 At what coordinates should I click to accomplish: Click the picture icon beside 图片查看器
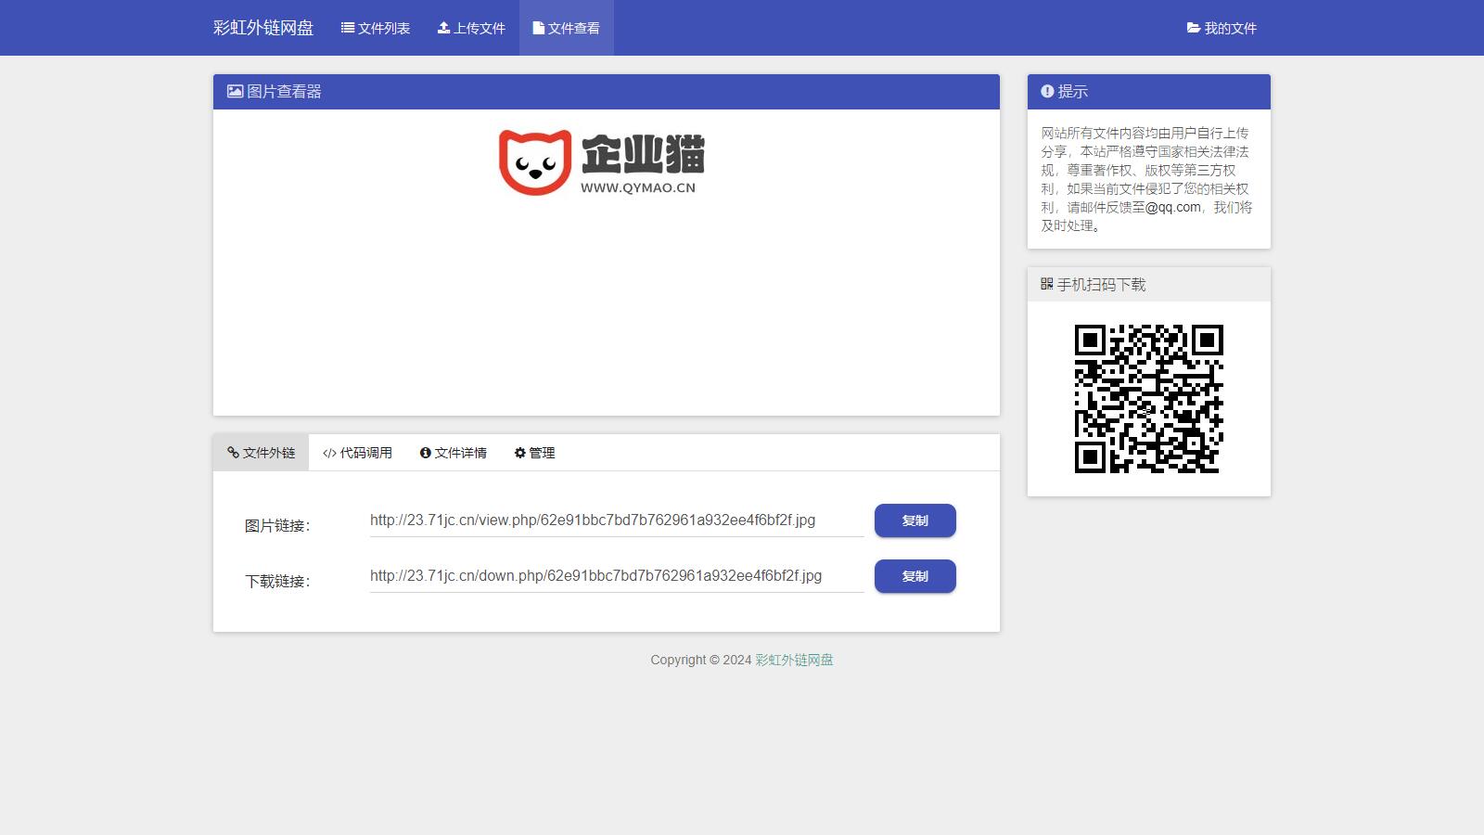pyautogui.click(x=235, y=91)
